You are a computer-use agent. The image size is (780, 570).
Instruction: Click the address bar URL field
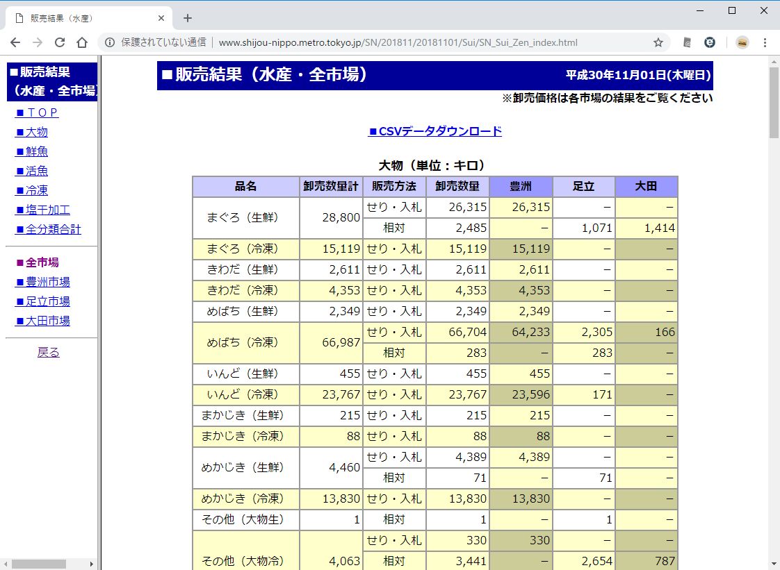pyautogui.click(x=396, y=42)
